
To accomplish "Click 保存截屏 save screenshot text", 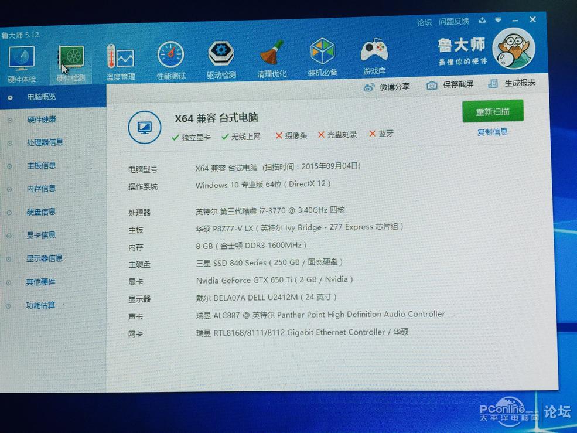I will [458, 85].
